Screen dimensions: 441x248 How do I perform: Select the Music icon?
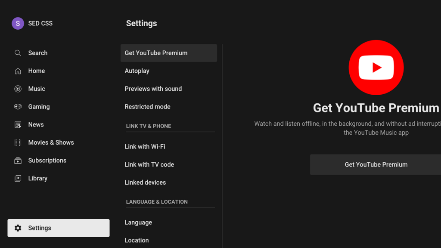[x=18, y=89]
